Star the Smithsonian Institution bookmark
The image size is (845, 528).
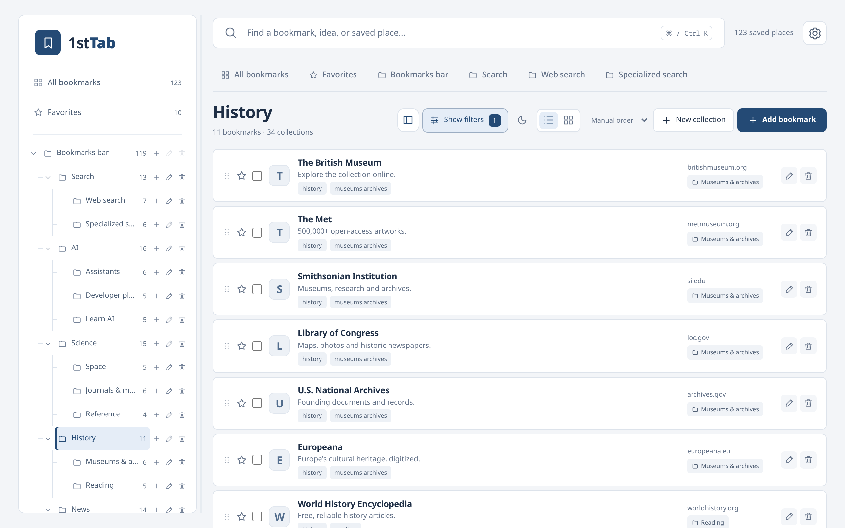pos(242,289)
